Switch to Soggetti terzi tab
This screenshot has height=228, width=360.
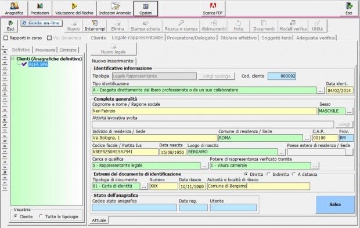pos(276,38)
